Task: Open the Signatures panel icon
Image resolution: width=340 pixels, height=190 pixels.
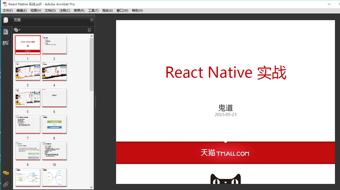Action: 6,43
